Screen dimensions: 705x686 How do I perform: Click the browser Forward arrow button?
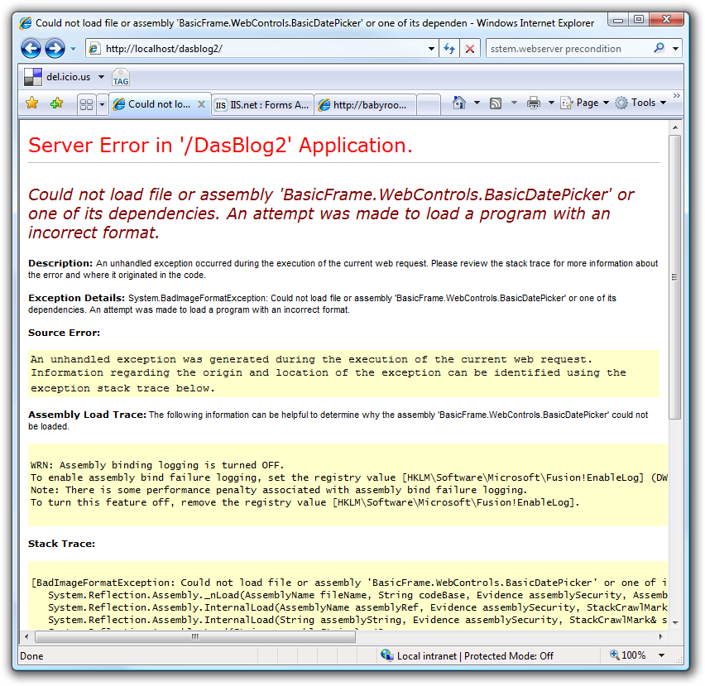(x=55, y=49)
